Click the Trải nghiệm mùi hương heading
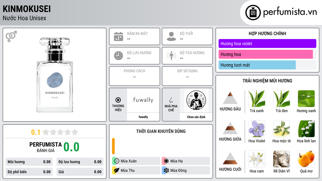The height and width of the screenshot is (181, 322). [x=267, y=81]
